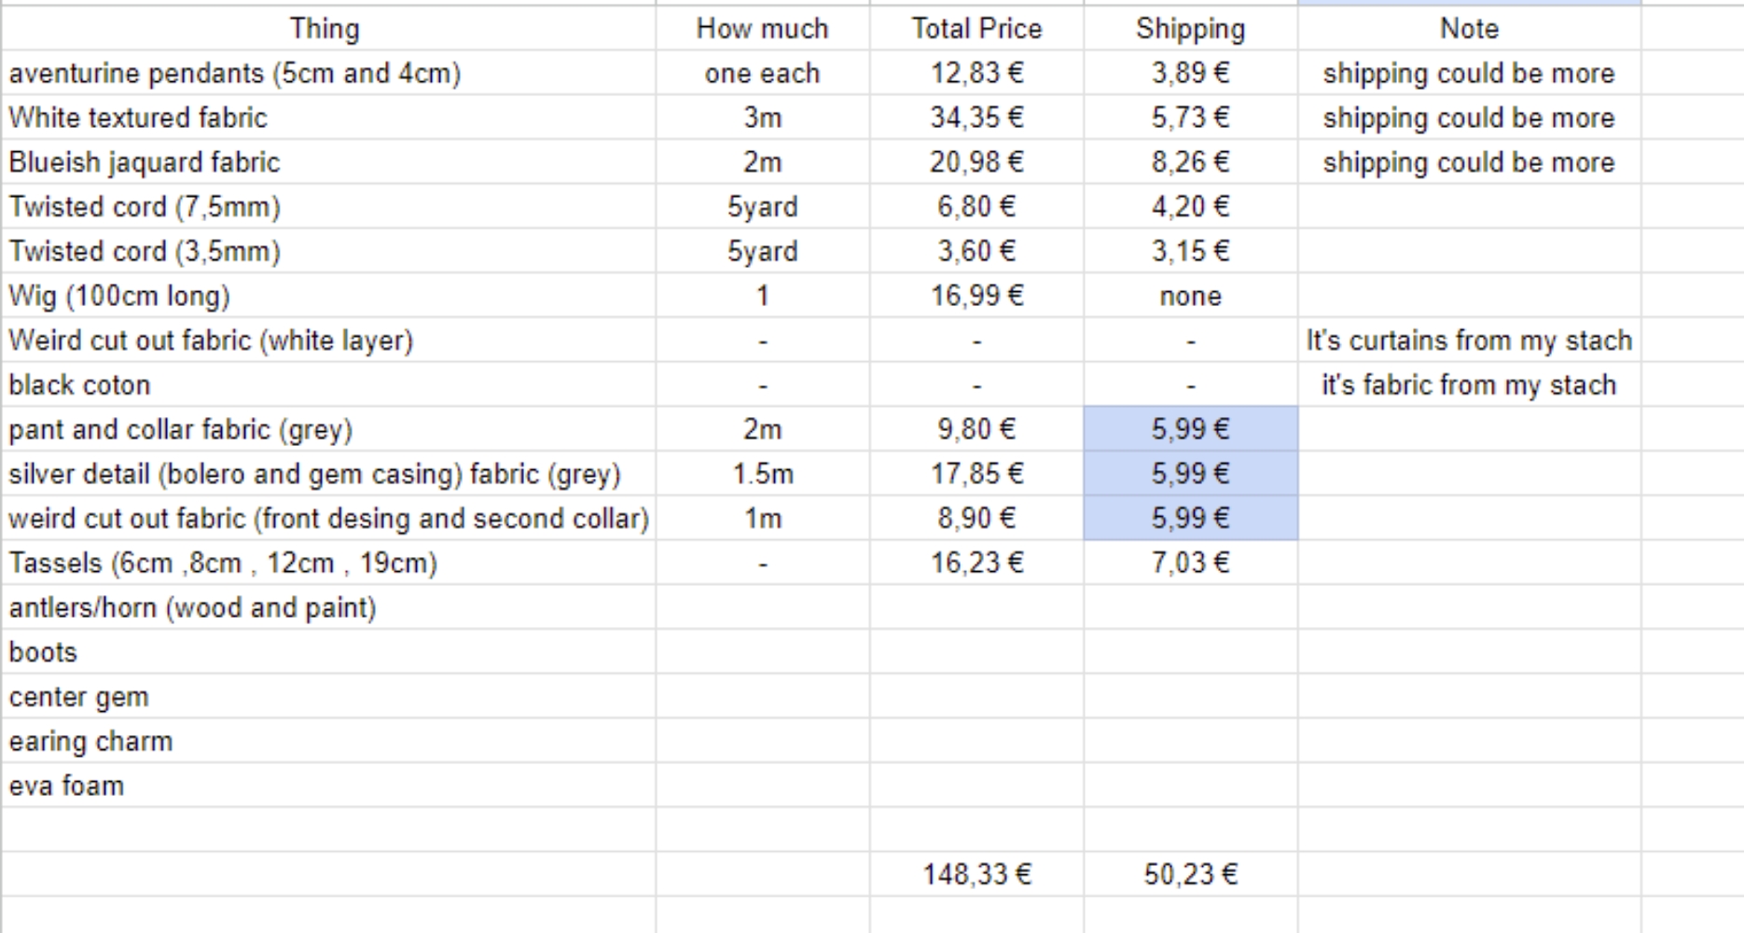
Task: Click the Wig (100cm long) cell
Action: click(119, 297)
